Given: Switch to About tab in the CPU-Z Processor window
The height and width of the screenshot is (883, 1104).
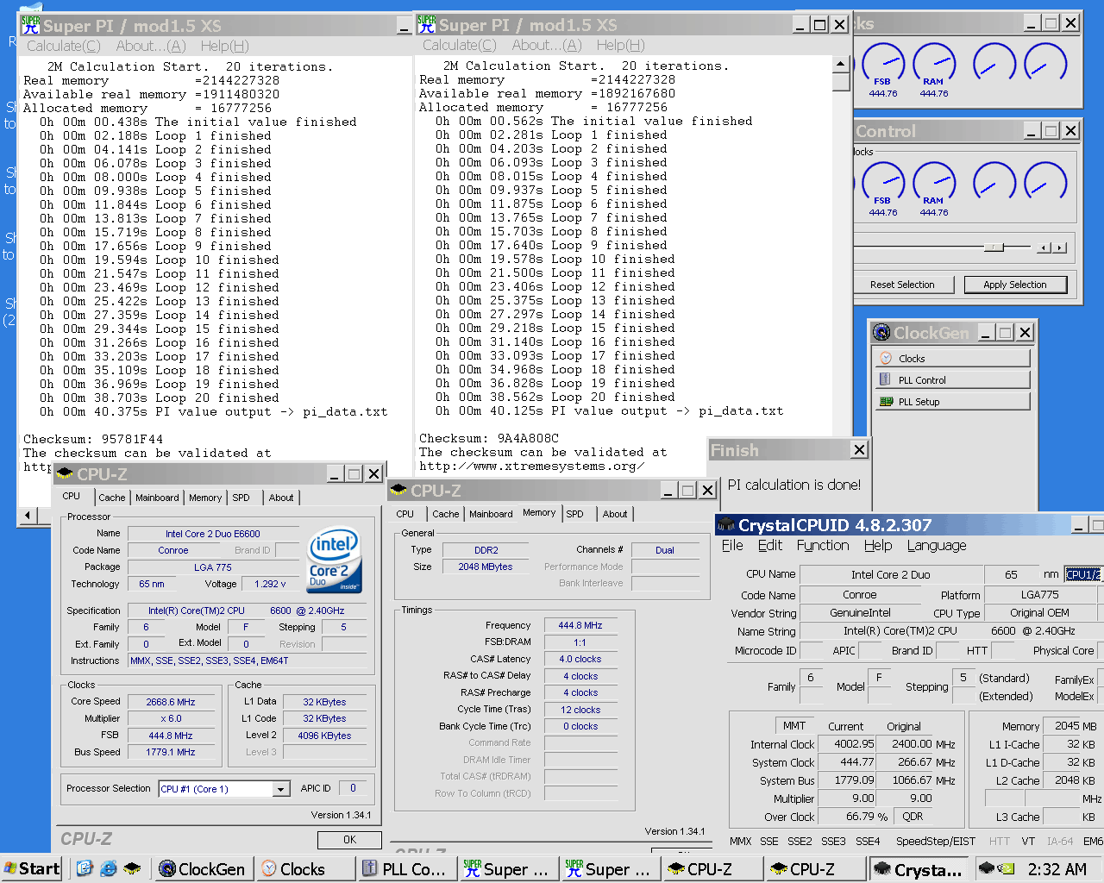Looking at the screenshot, I should [281, 498].
